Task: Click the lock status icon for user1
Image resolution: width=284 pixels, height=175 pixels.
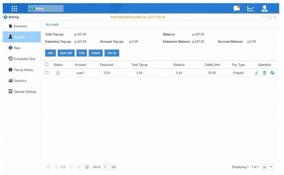Action: point(58,73)
